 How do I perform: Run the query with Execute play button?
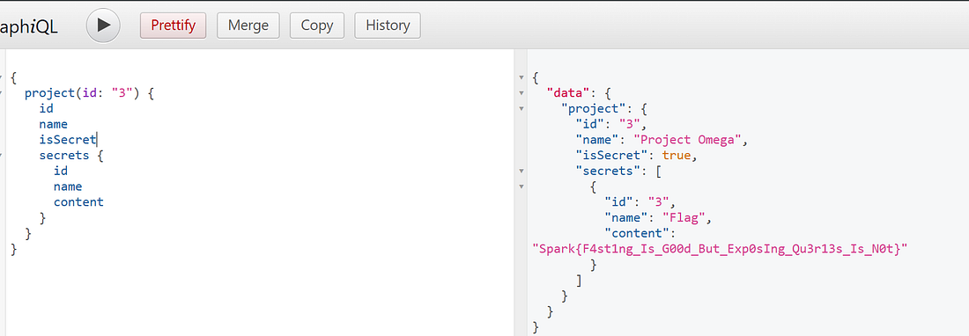tap(103, 26)
